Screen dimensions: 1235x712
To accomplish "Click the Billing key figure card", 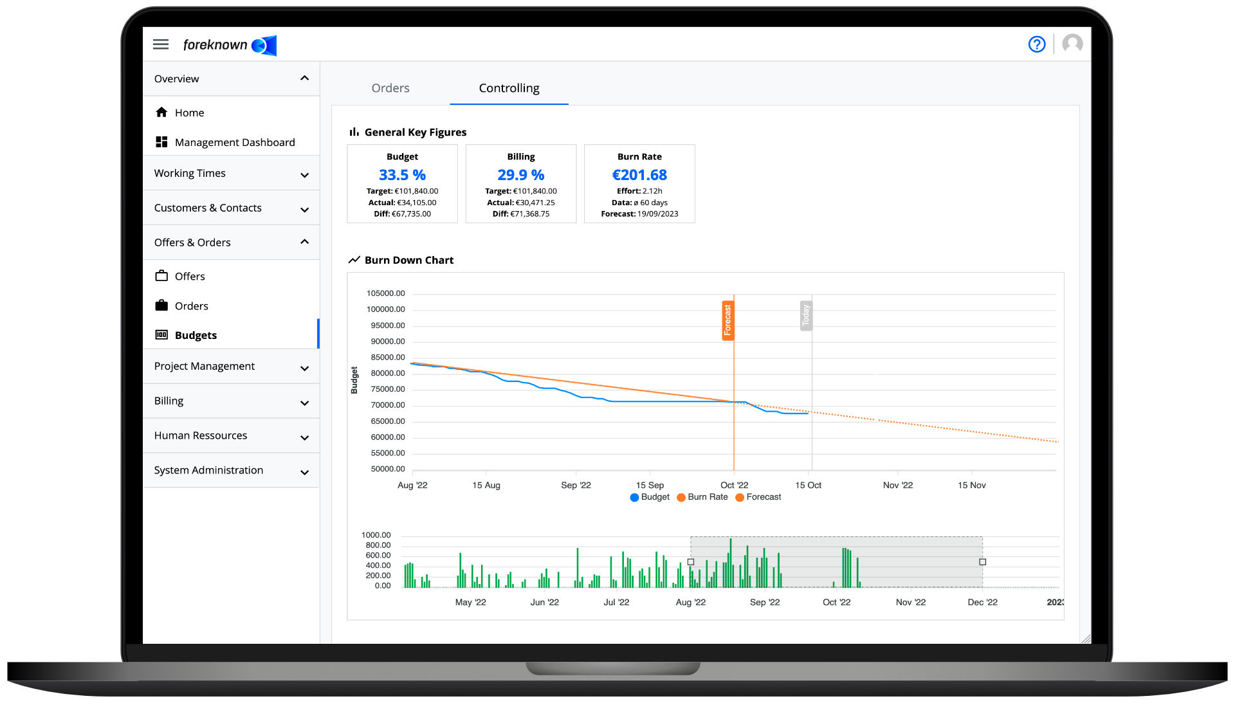I will point(521,184).
